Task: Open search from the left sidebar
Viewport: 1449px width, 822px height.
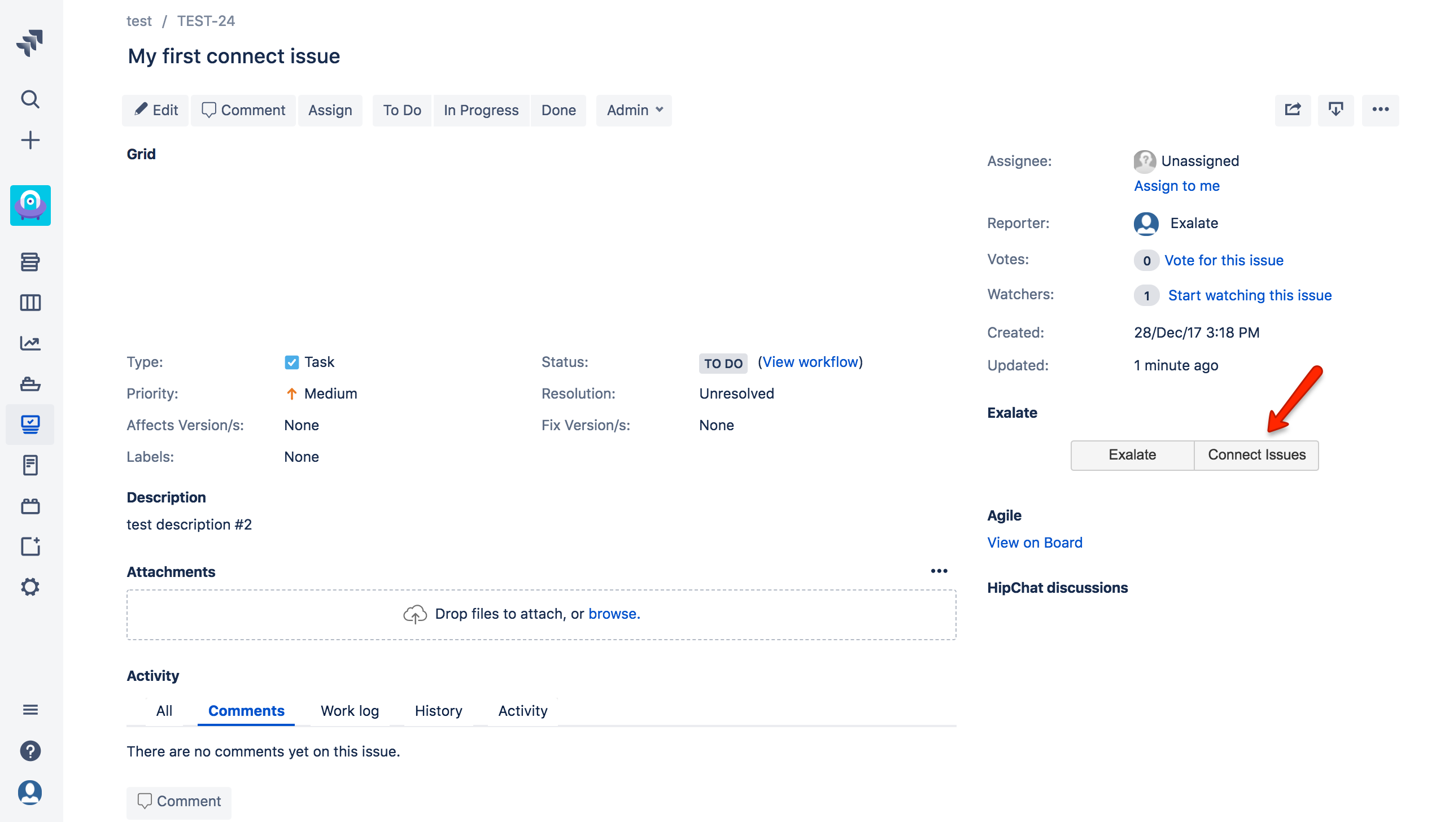Action: click(30, 99)
